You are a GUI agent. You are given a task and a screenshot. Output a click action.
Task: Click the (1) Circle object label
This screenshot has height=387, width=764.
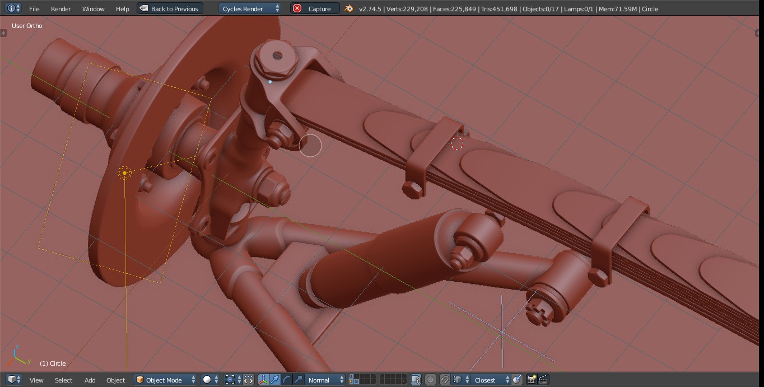coord(53,363)
